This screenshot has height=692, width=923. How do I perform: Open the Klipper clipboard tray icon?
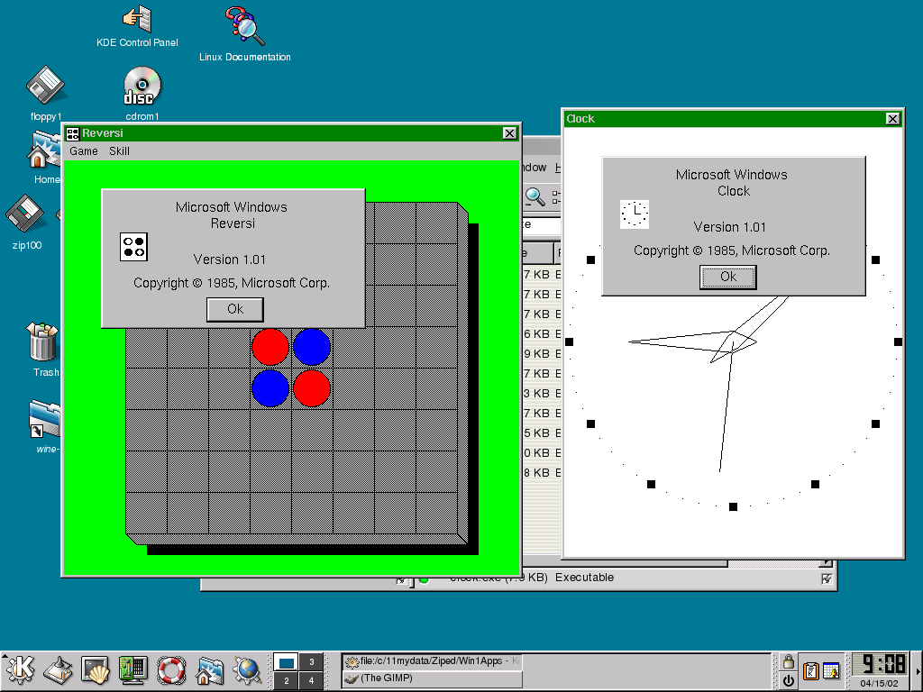pyautogui.click(x=810, y=670)
